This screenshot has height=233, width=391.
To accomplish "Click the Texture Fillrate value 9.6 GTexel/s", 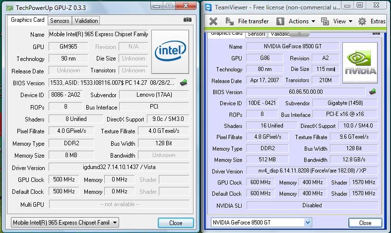I will 354,137.
